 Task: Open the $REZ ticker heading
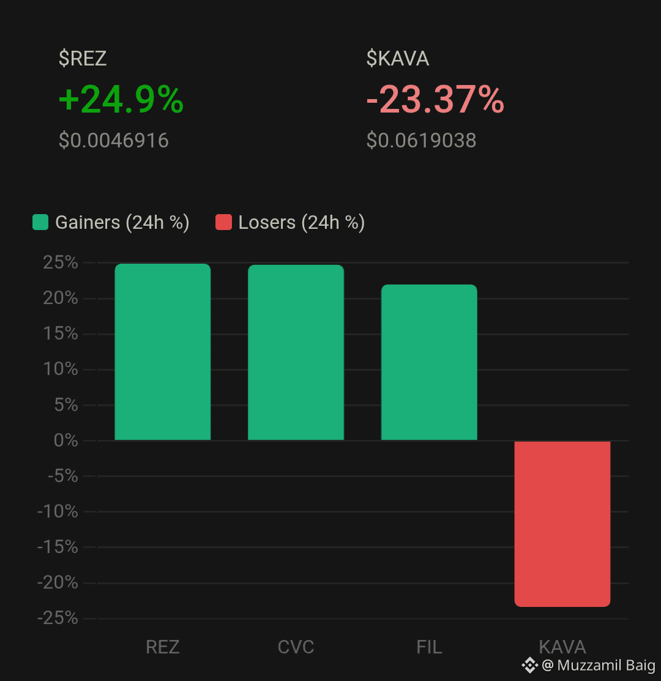pyautogui.click(x=83, y=58)
